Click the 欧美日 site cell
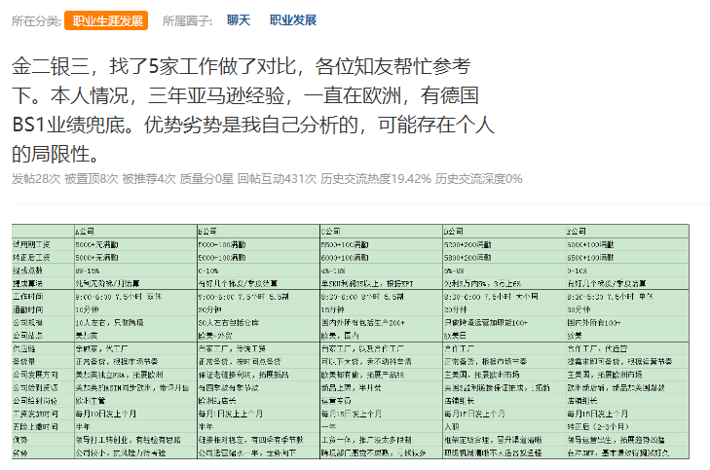This screenshot has width=710, height=470. [455, 336]
